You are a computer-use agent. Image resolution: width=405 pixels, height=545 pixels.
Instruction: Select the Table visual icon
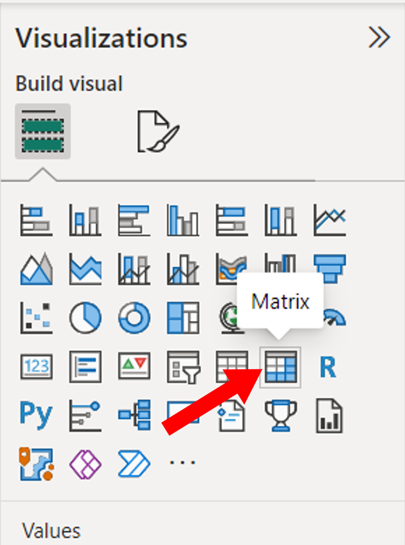coord(232,367)
